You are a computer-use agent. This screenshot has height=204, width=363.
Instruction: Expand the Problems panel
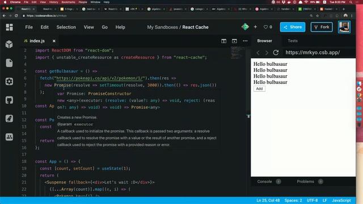click(x=305, y=181)
